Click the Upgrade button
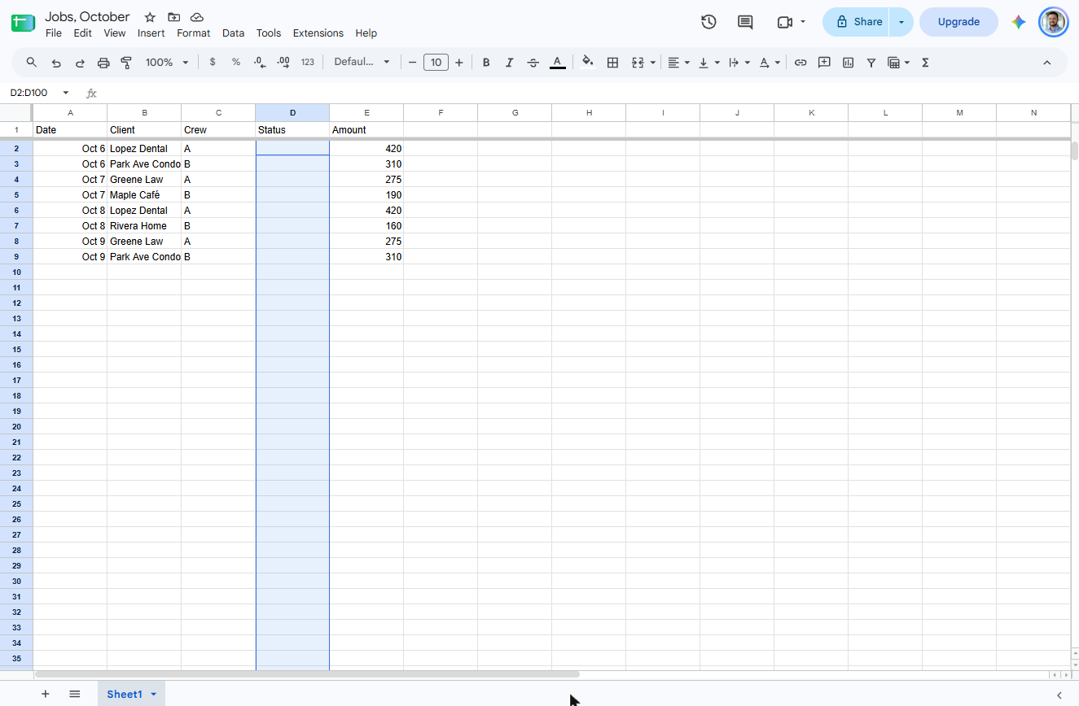This screenshot has width=1079, height=706. coord(958,22)
